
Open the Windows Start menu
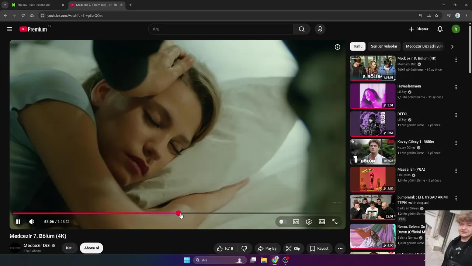pos(187,260)
